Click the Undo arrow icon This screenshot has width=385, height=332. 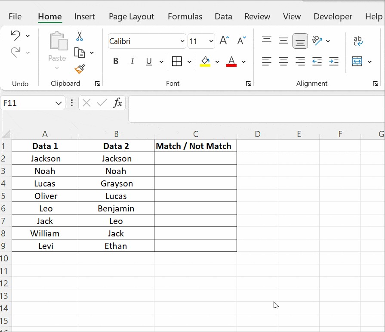point(15,35)
